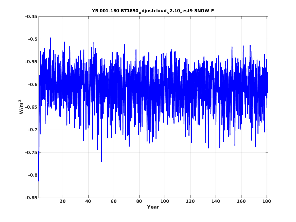Image resolution: width=296 pixels, height=222 pixels.
Task: Click the y-axis tick label -0.55
Action: click(31, 62)
